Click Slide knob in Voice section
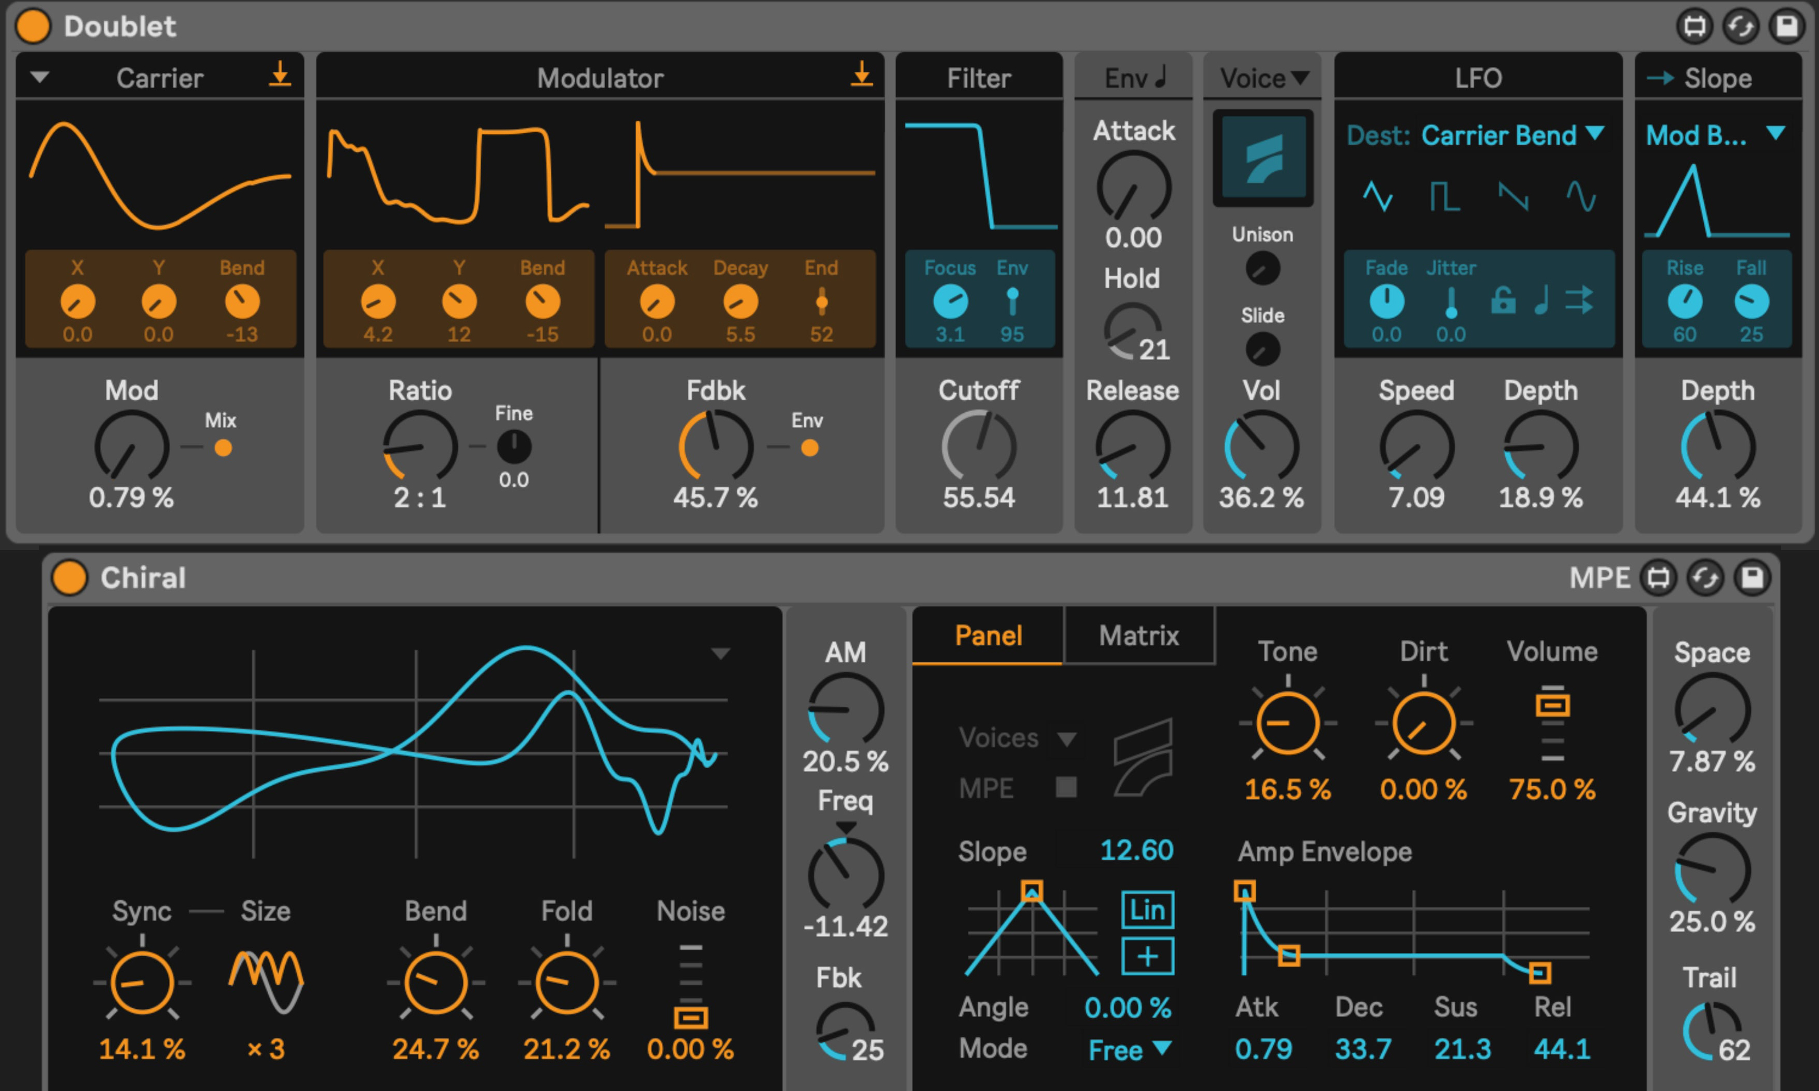 1262,349
